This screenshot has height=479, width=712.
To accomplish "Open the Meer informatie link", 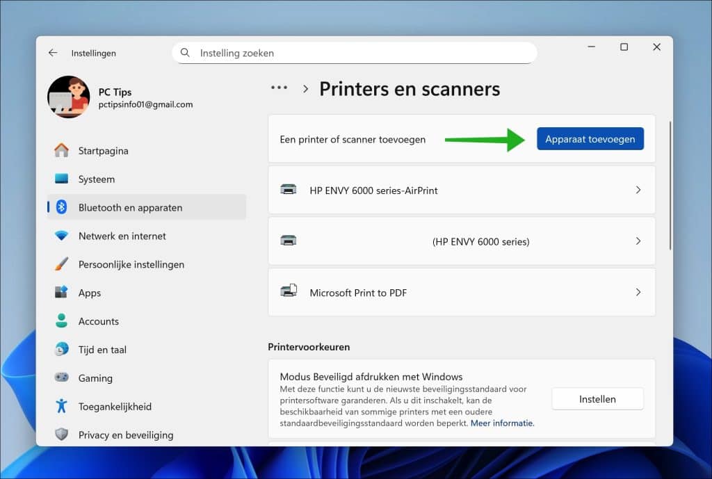I will tap(504, 423).
